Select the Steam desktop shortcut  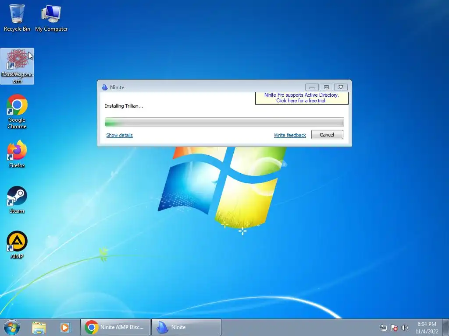click(17, 200)
